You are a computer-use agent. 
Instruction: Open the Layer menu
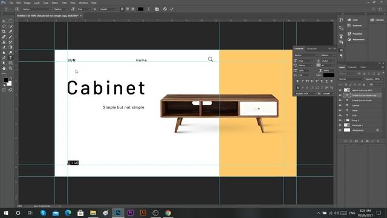click(x=37, y=2)
